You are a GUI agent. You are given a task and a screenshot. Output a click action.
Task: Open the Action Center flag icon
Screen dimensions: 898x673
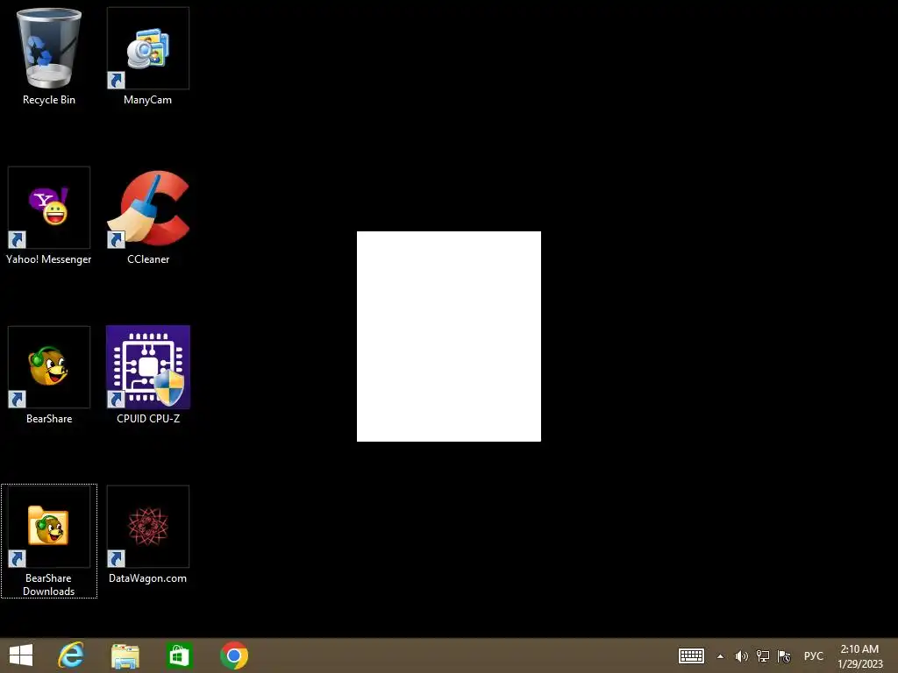pyautogui.click(x=784, y=656)
